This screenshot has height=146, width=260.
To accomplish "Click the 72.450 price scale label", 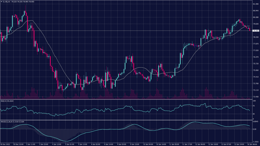I will [255, 97].
